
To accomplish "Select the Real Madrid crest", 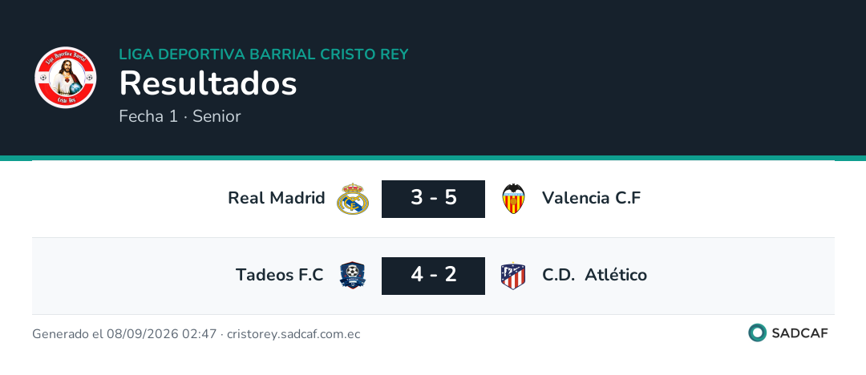I will click(353, 199).
